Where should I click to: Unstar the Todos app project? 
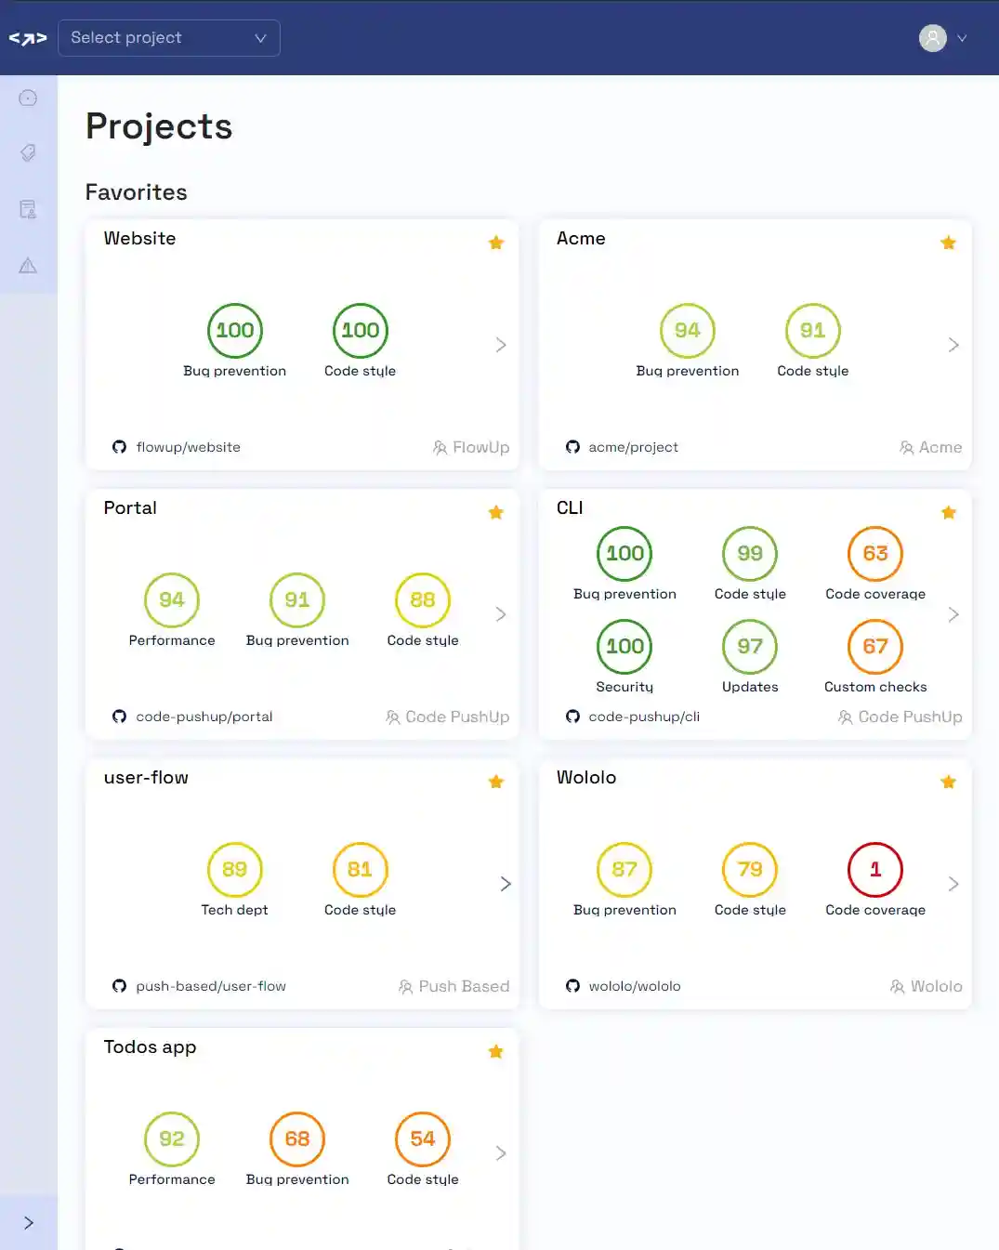[495, 1051]
